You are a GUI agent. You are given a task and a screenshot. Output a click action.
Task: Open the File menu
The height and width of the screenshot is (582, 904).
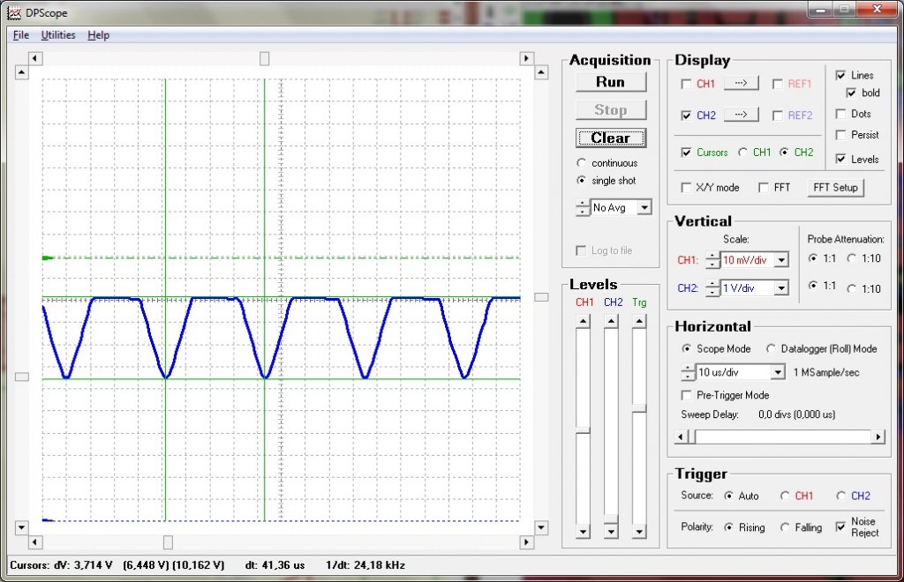[x=21, y=35]
